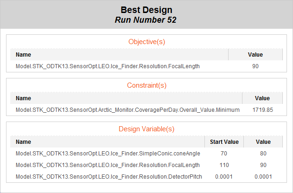Select the Run Number 52 subtitle
Viewport: 293px width, 193px height.
coord(146,20)
